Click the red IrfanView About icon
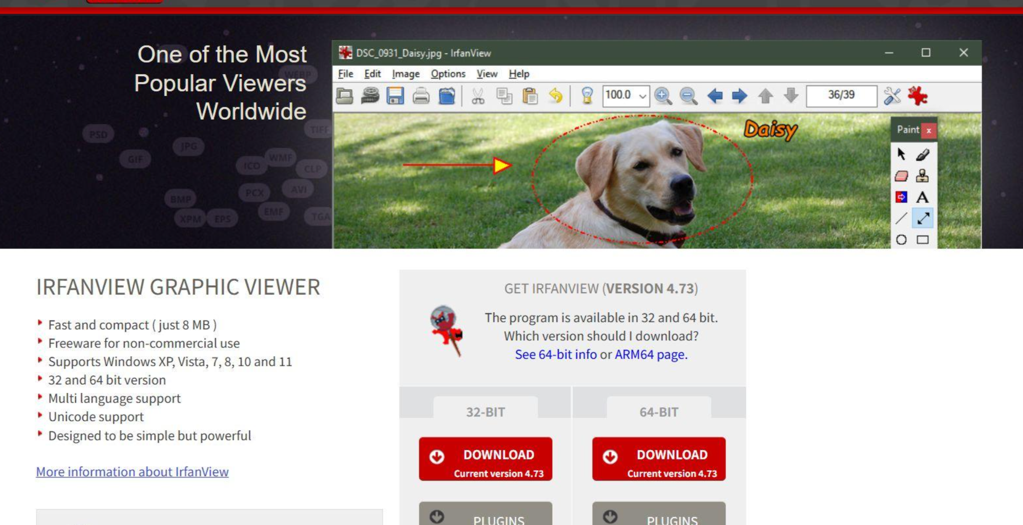 [918, 96]
